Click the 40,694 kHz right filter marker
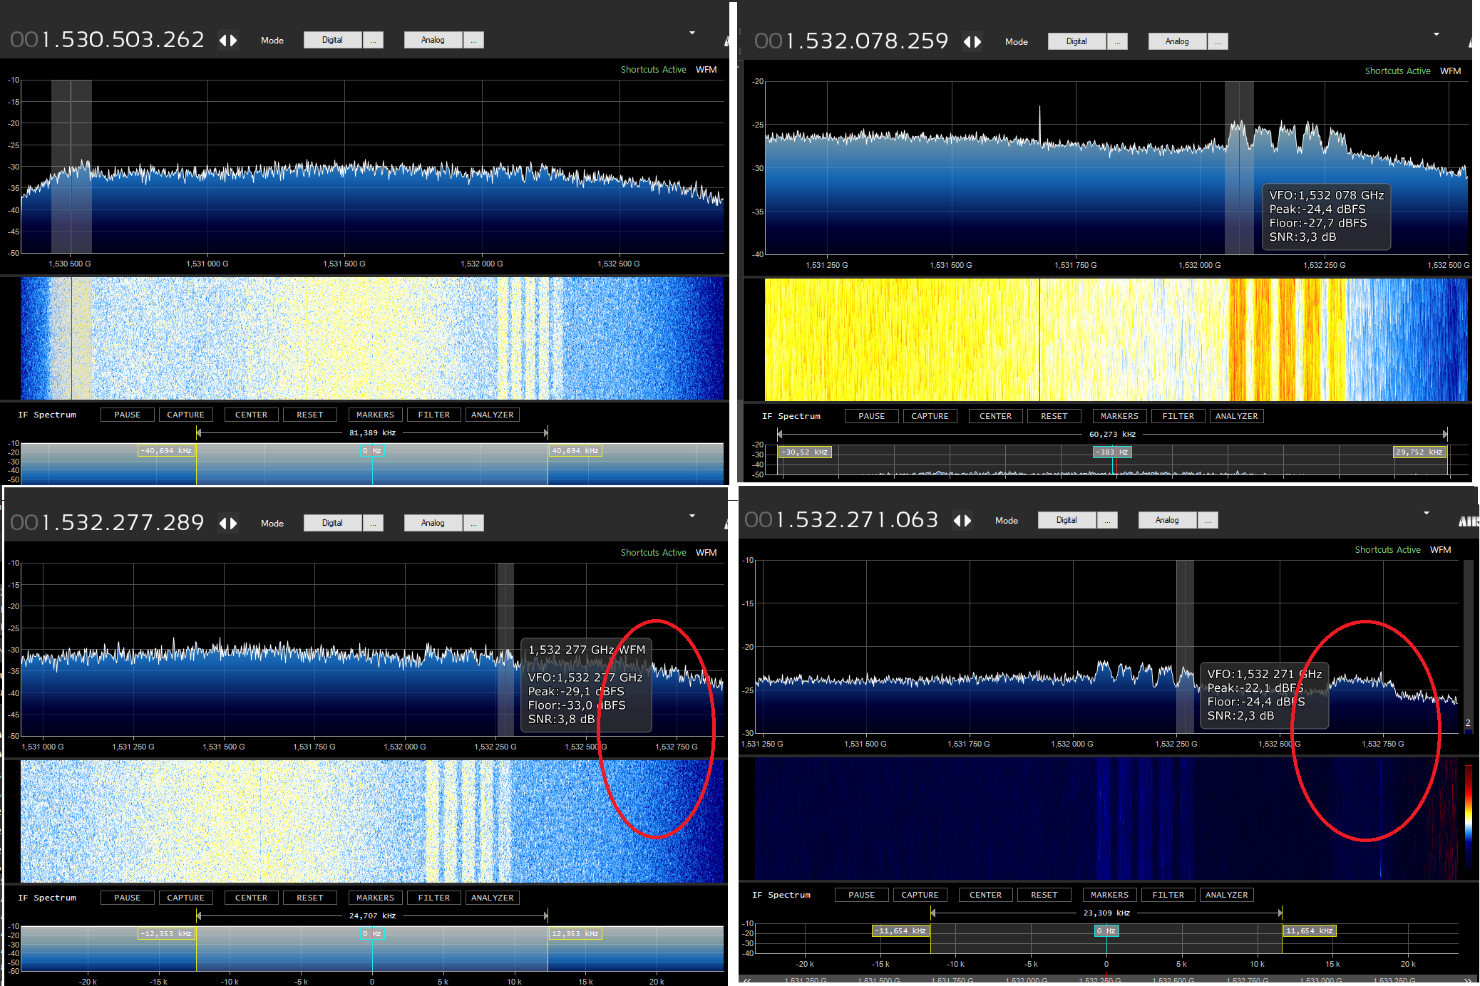The width and height of the screenshot is (1480, 986). [x=575, y=451]
